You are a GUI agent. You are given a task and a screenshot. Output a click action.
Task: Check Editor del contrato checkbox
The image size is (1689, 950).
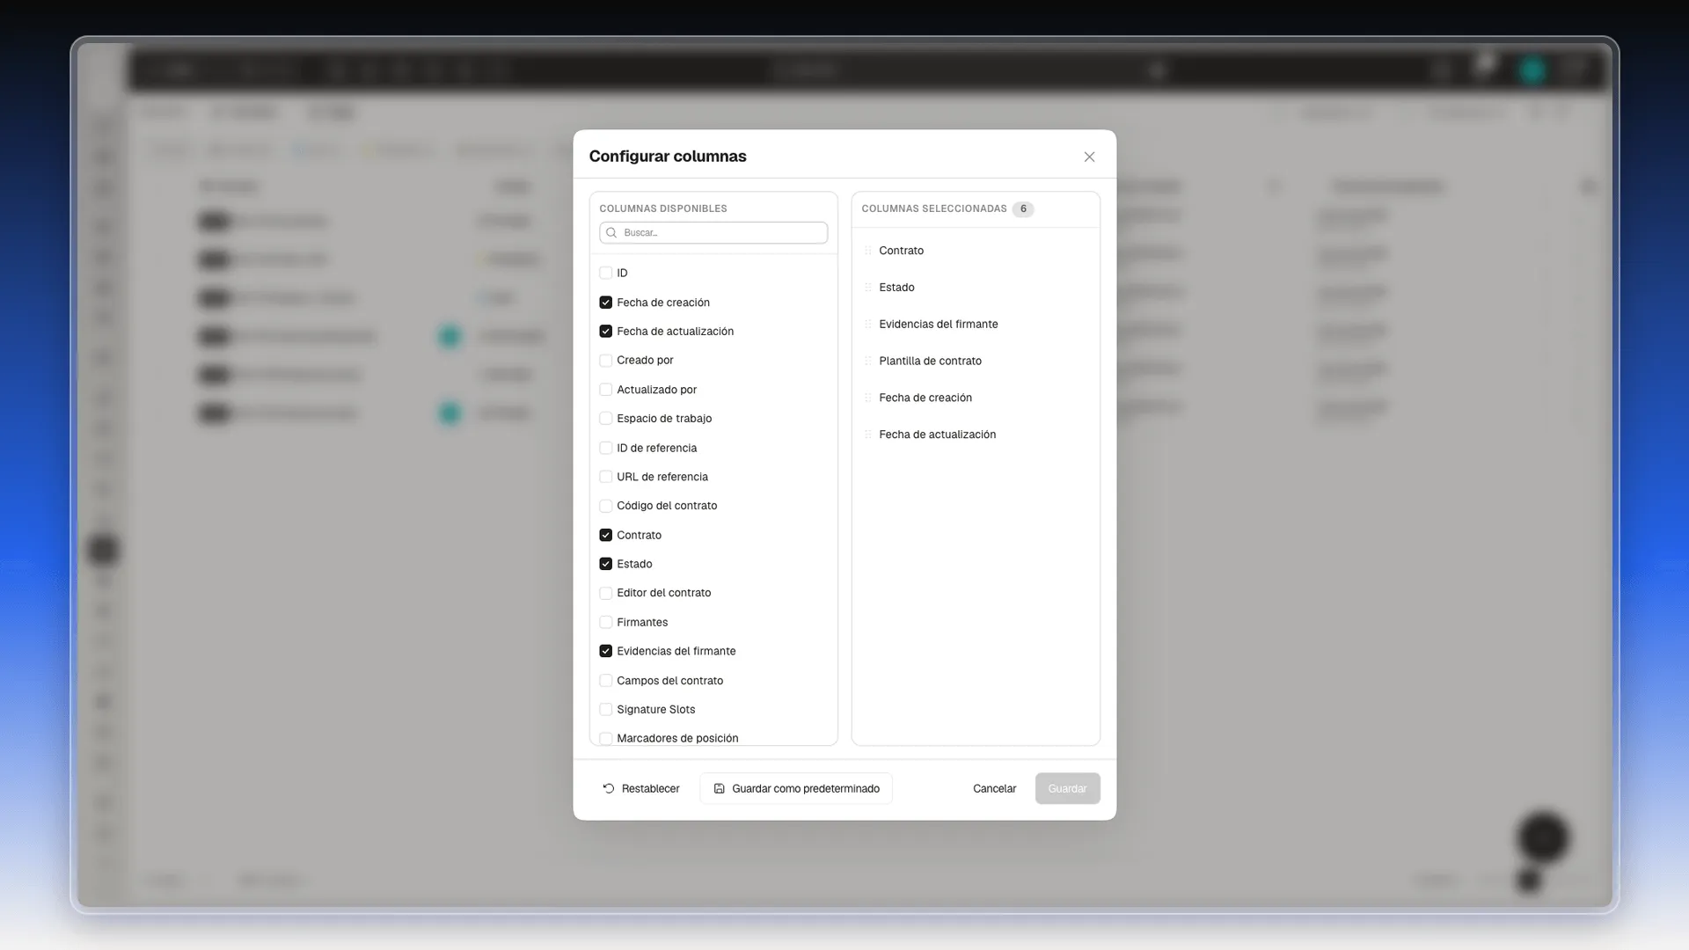point(605,593)
